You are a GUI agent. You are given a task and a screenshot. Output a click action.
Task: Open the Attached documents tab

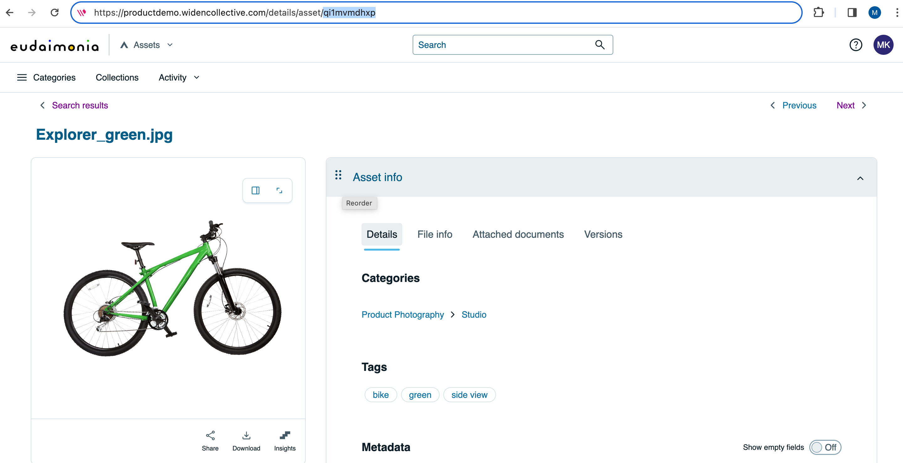[518, 234]
